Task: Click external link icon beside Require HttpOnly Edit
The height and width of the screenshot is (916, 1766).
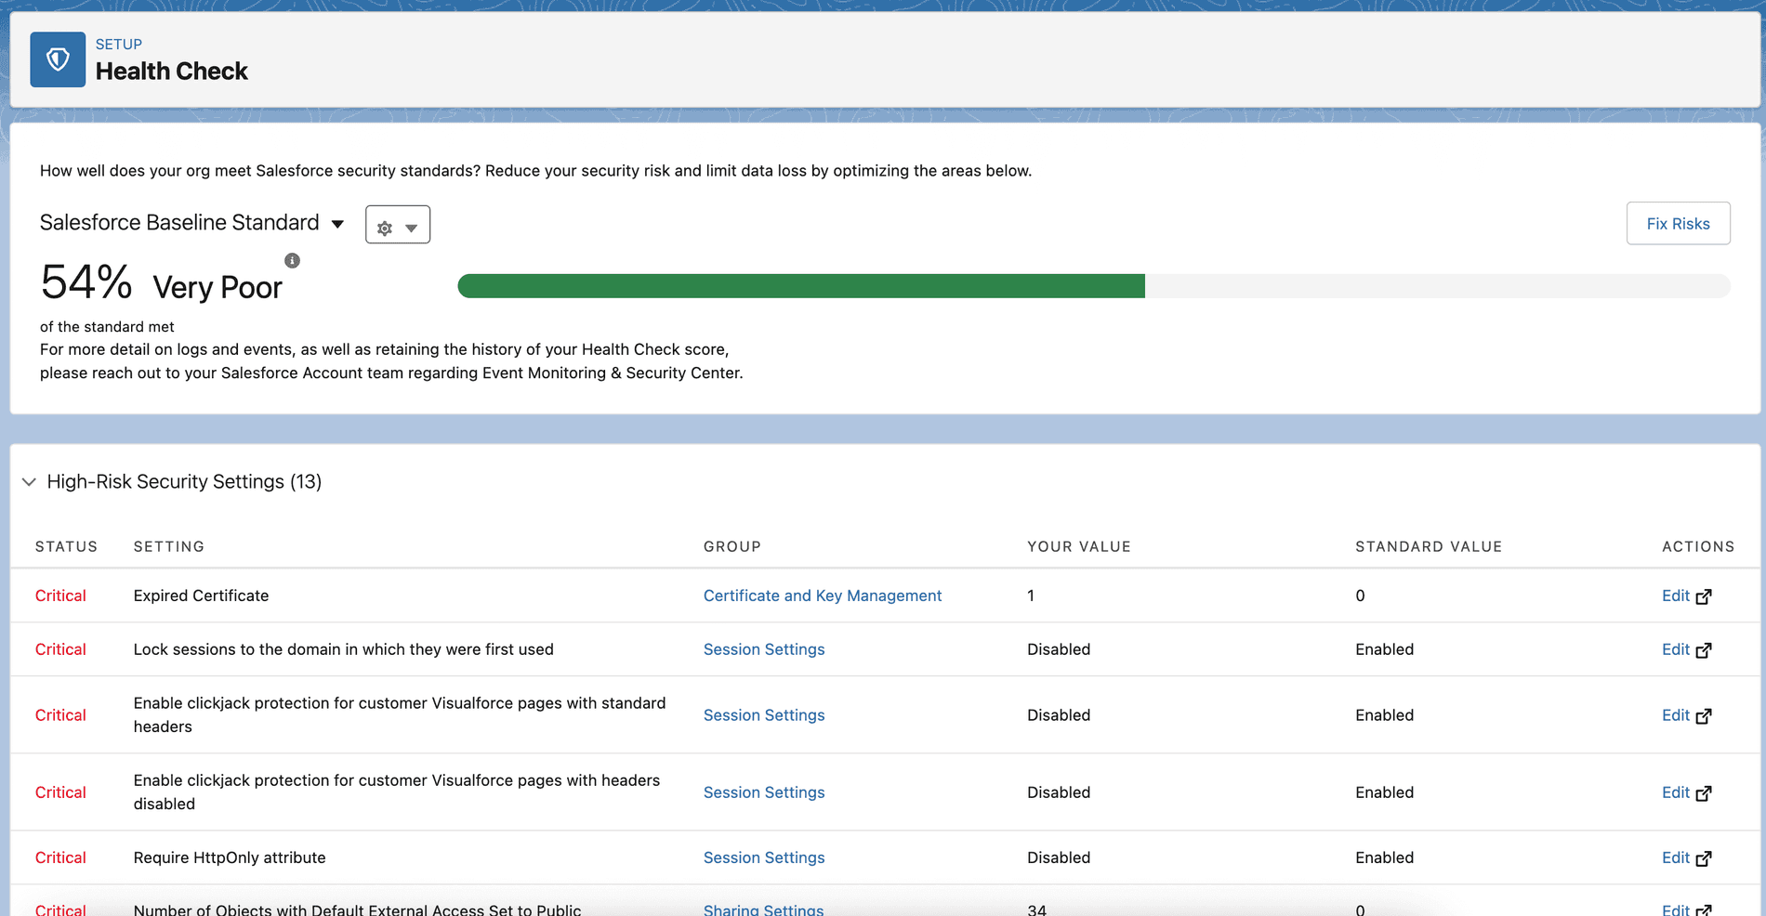Action: pyautogui.click(x=1705, y=857)
